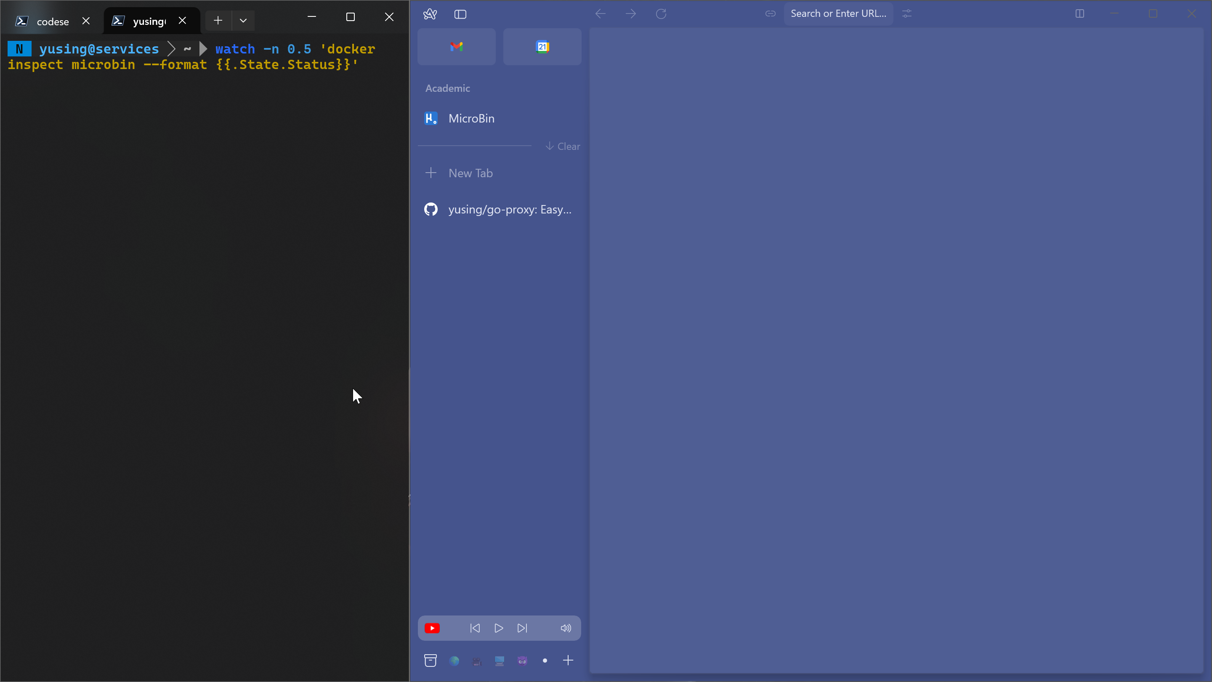
Task: Create a new workspace with the plus icon
Action: pos(568,661)
